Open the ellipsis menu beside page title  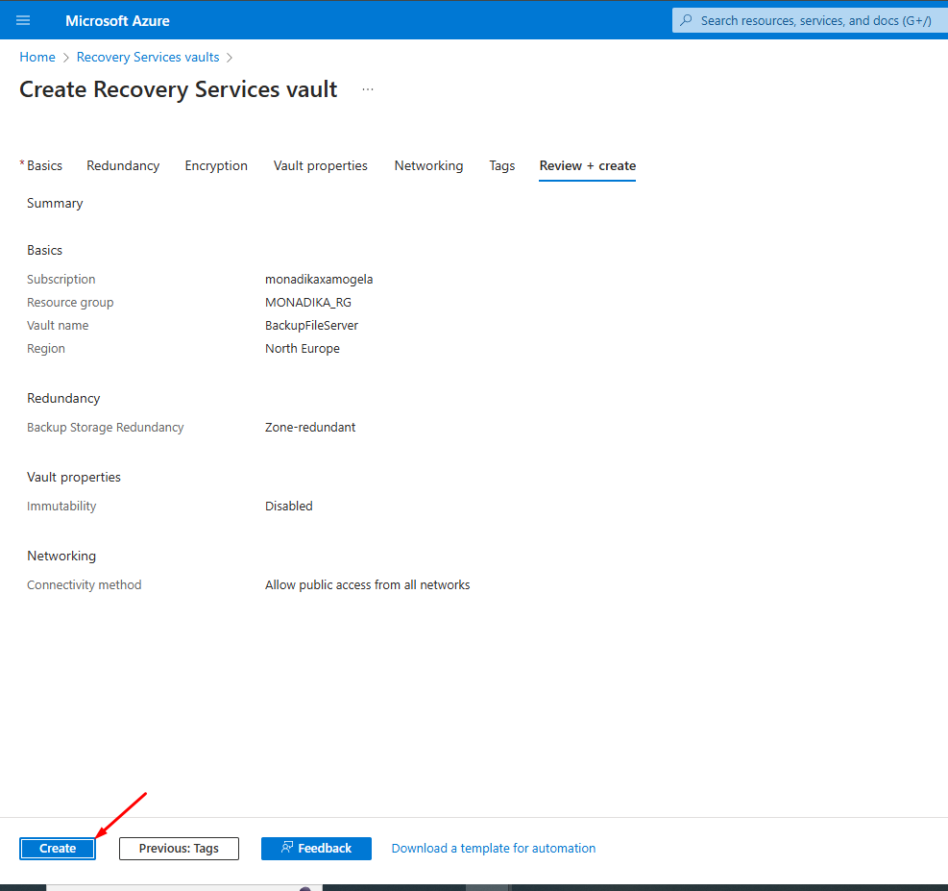click(x=368, y=89)
